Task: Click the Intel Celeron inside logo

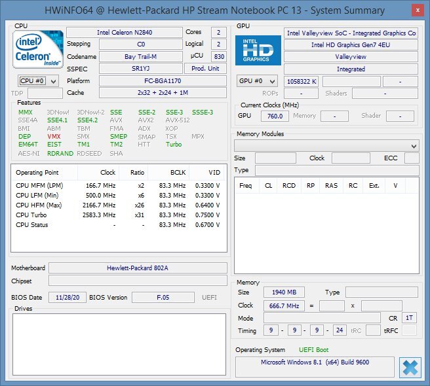Action: [38, 49]
